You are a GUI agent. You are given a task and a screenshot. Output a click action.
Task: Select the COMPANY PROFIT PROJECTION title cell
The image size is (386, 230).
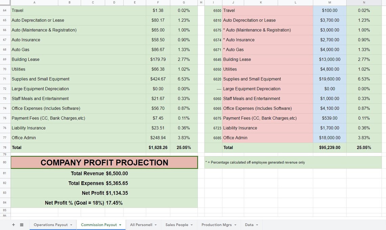pyautogui.click(x=104, y=162)
